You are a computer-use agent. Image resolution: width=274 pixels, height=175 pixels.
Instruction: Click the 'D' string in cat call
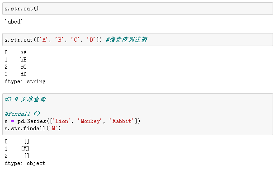click(x=91, y=40)
